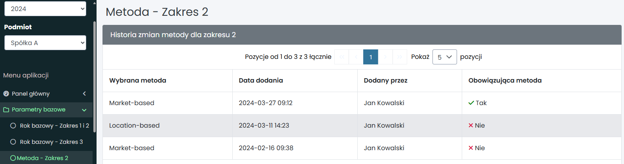Screen dimensions: 624x164
Task: Open the year 2024 dropdown
Action: [45, 9]
